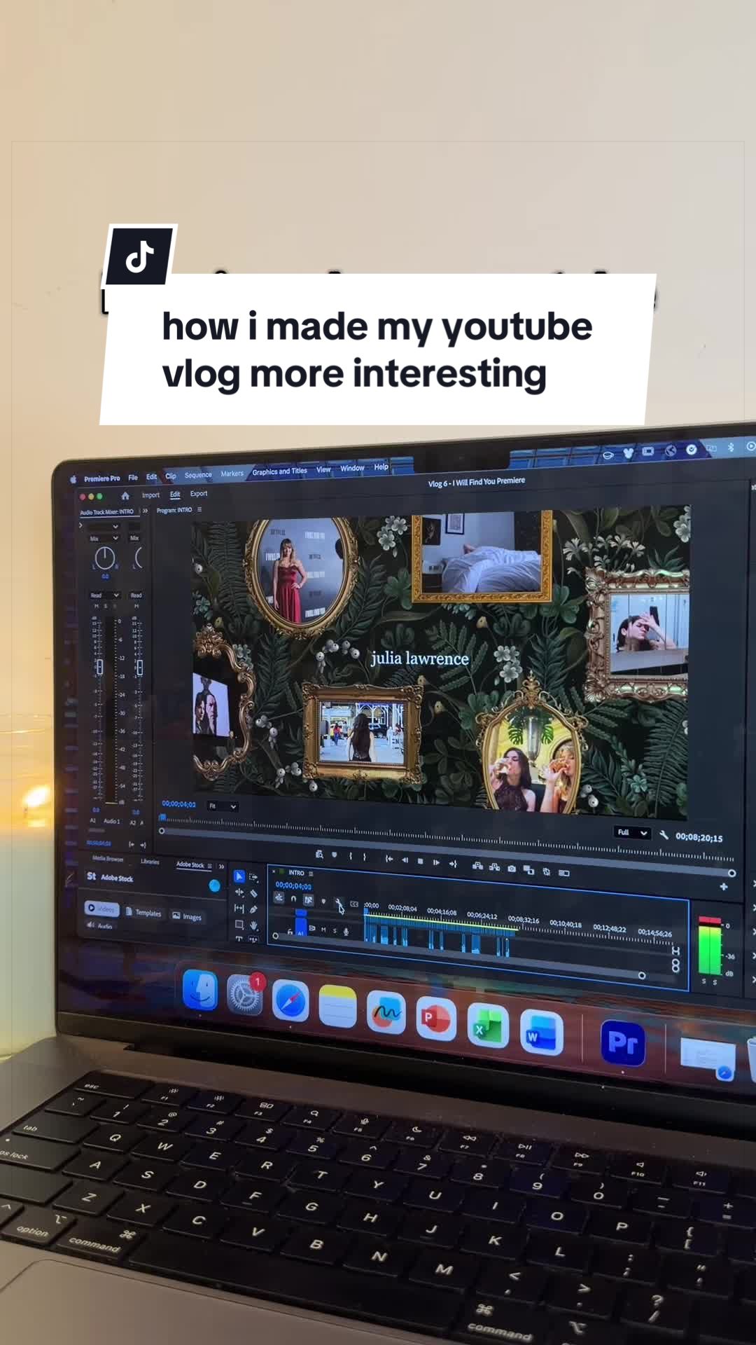Image resolution: width=756 pixels, height=1345 pixels.
Task: Click the program monitor playhead timecode 00;00;04;03
Action: tap(178, 804)
